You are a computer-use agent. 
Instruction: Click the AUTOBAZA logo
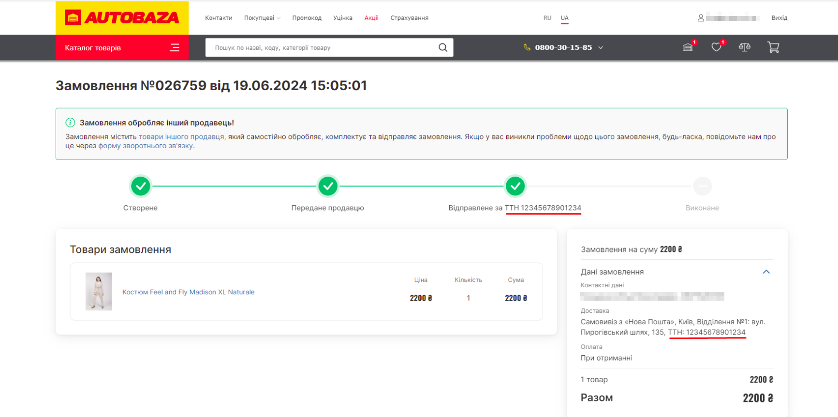coord(122,18)
